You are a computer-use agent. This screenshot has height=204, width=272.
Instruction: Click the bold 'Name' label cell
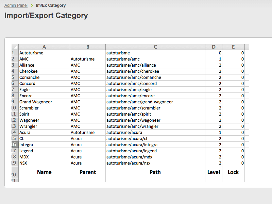44,172
